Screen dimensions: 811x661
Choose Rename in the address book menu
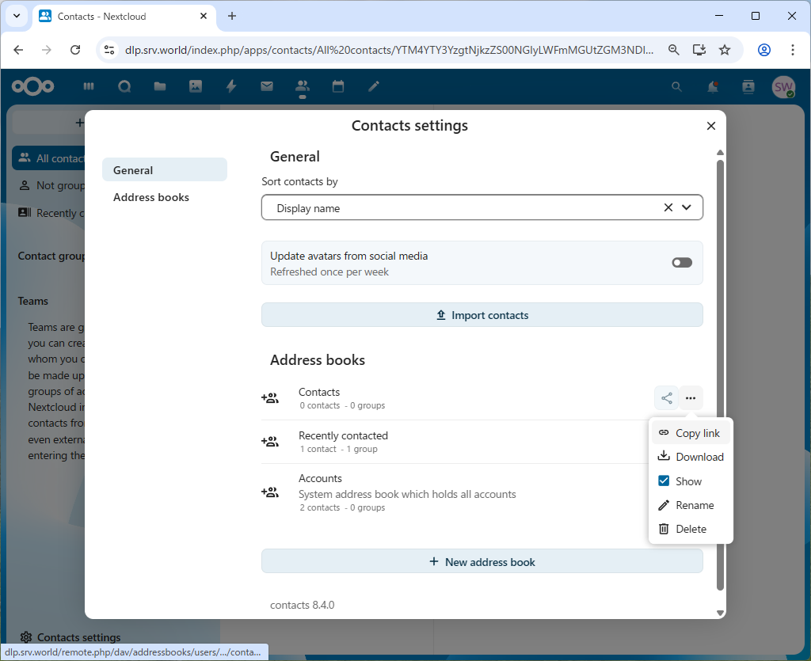691,505
